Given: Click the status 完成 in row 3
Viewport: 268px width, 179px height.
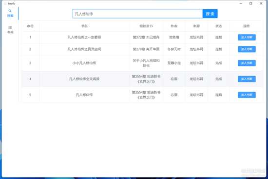Looking at the screenshot, I should [219, 63].
